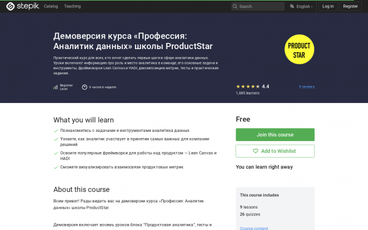Image resolution: width=368 pixels, height=230 pixels.
Task: Click the '26 quizzes' text
Action: pos(250,214)
